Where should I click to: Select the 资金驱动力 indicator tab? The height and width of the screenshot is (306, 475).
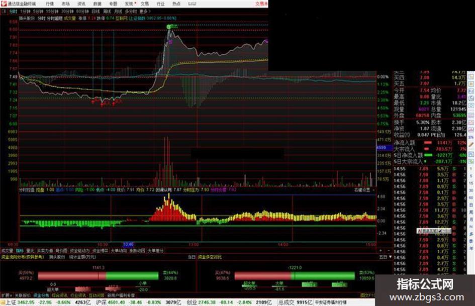80,251
